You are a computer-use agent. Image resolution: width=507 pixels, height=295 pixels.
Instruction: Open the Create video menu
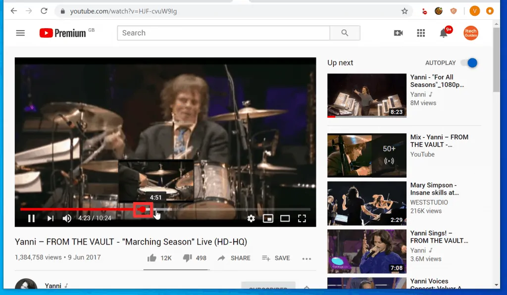398,33
